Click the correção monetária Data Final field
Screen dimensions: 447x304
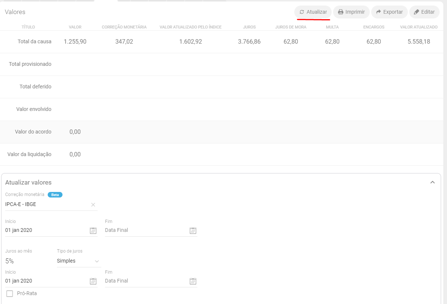pyautogui.click(x=144, y=230)
